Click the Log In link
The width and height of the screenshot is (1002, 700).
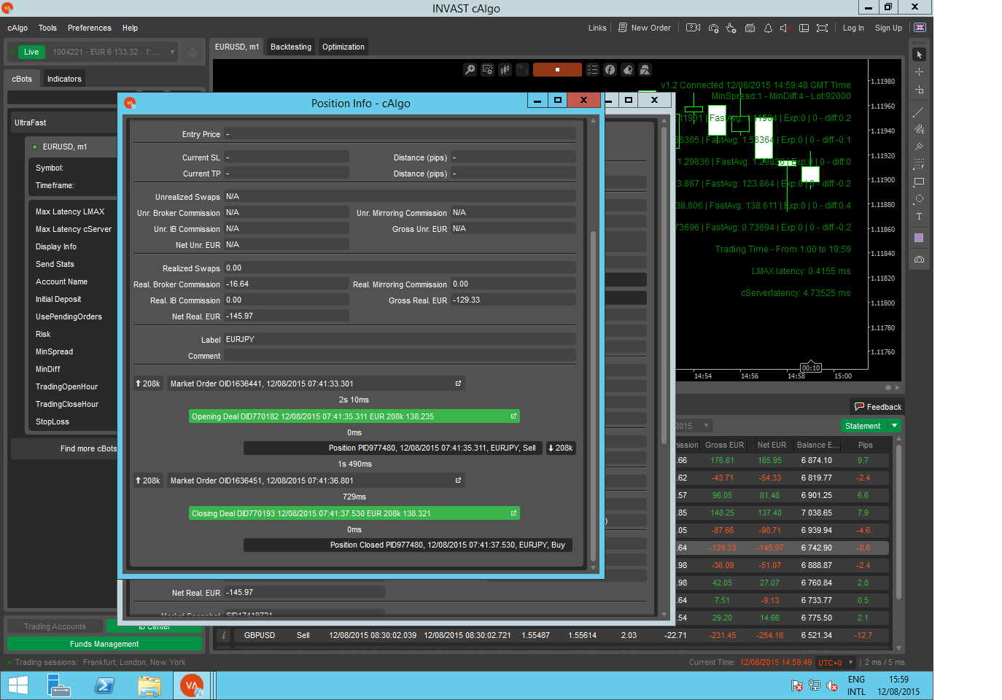coord(853,28)
